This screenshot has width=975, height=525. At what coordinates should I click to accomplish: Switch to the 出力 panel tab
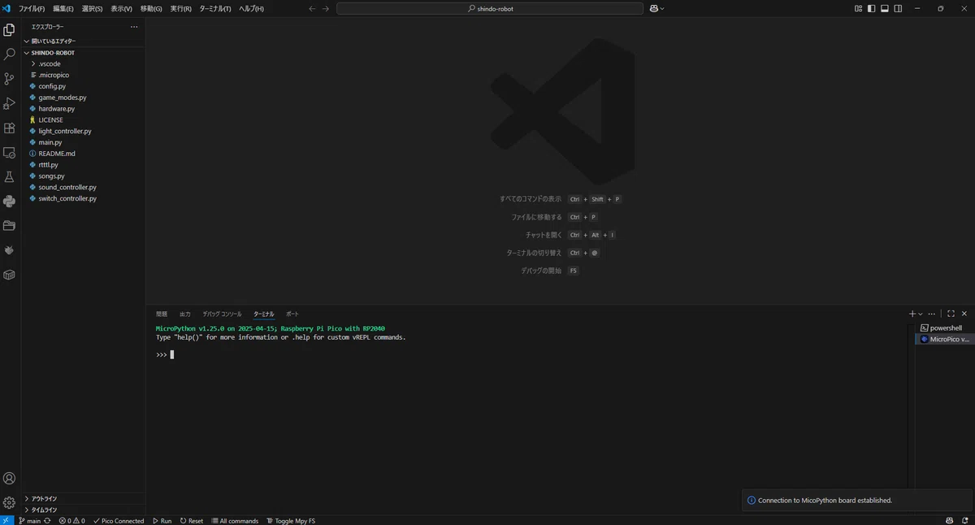(185, 314)
